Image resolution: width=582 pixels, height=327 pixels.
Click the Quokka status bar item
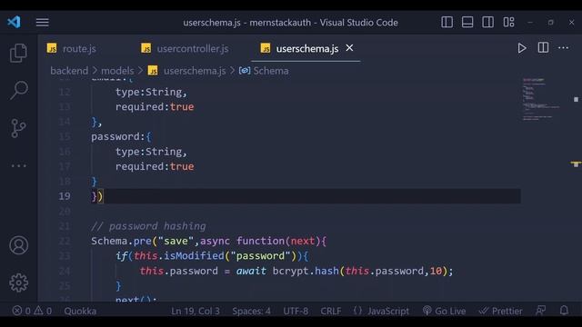tap(80, 311)
